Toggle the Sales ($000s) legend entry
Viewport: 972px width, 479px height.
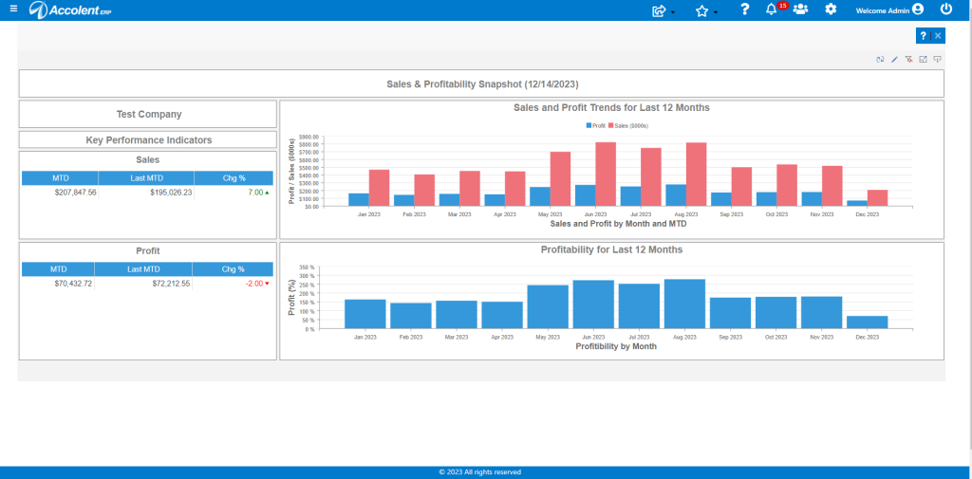(x=628, y=125)
